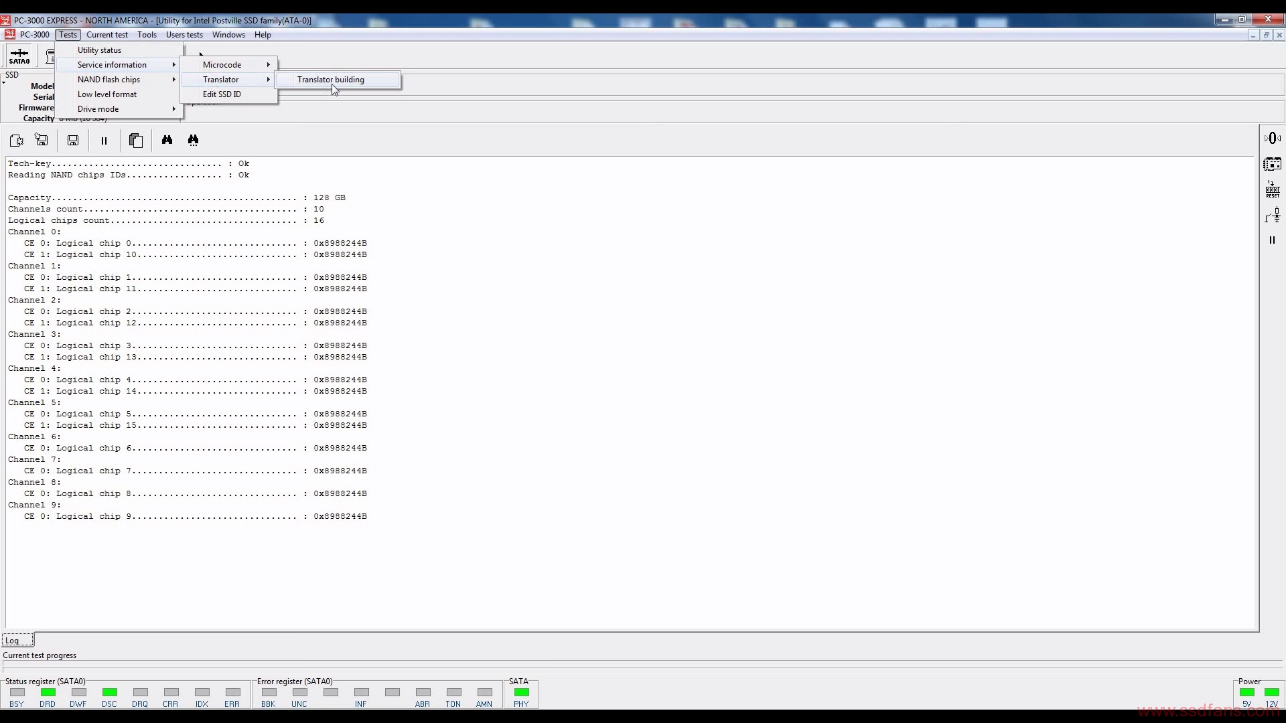The image size is (1286, 723).
Task: Restore the inner document window button
Action: (x=1266, y=35)
